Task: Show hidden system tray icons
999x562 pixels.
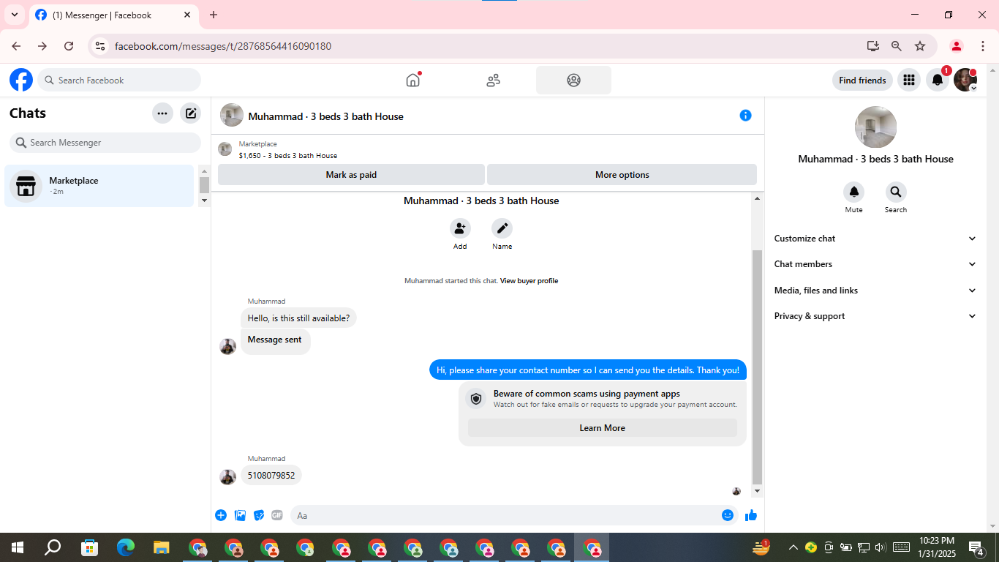Action: pyautogui.click(x=793, y=547)
